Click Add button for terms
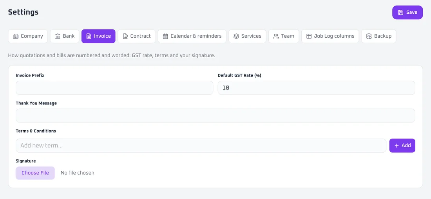431x199 pixels. [x=402, y=146]
